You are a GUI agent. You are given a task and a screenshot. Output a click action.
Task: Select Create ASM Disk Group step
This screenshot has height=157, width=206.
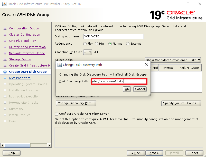coord(28,72)
